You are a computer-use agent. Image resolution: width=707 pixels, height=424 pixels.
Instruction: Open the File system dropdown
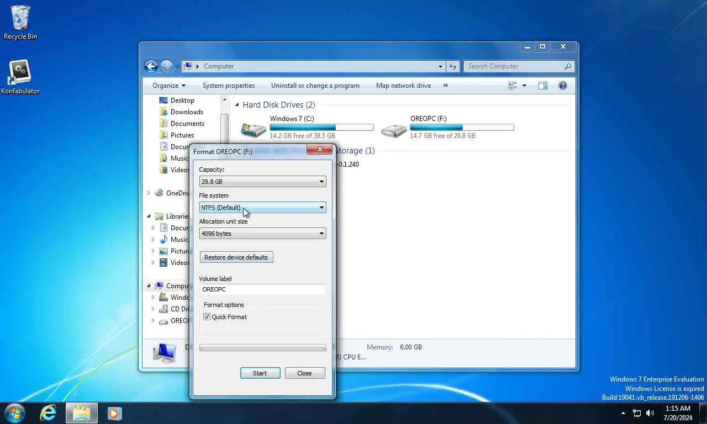click(x=262, y=208)
